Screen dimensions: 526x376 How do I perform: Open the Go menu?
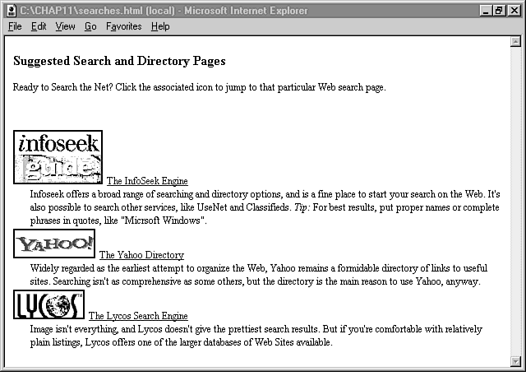90,26
